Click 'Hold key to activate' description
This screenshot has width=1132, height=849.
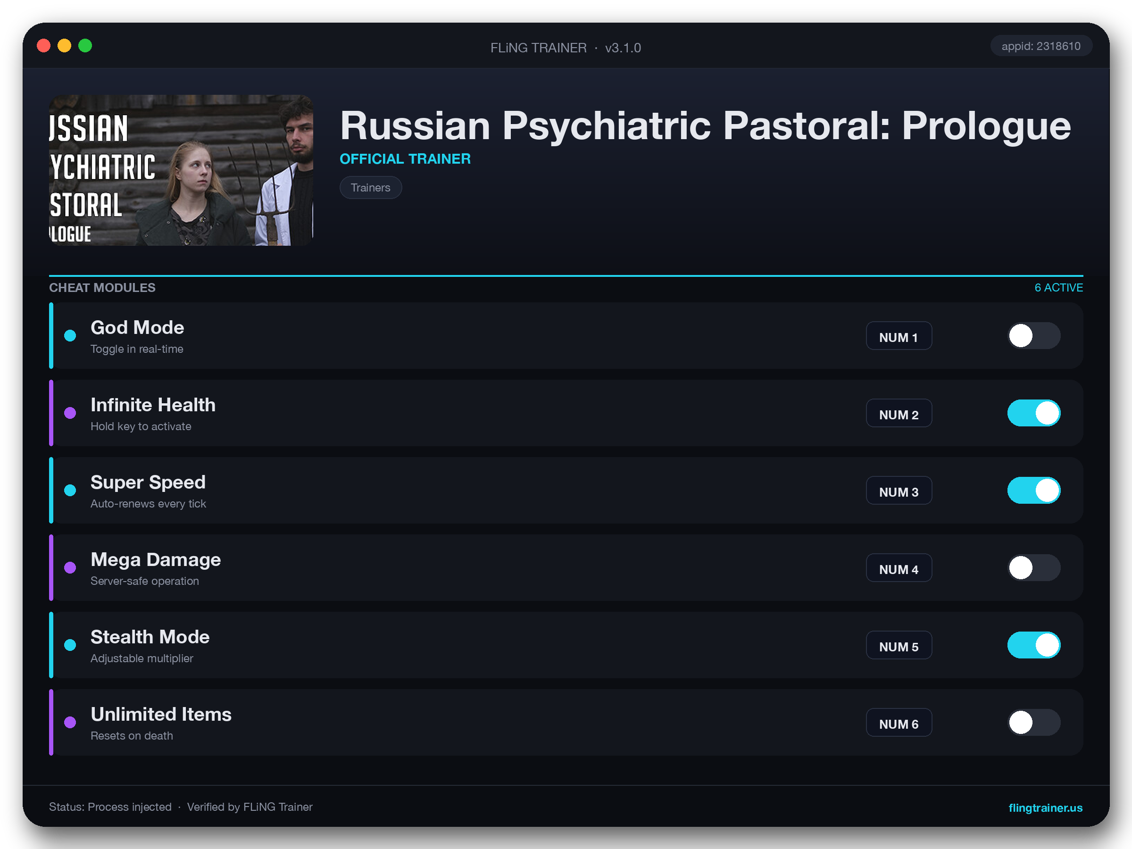(x=141, y=426)
